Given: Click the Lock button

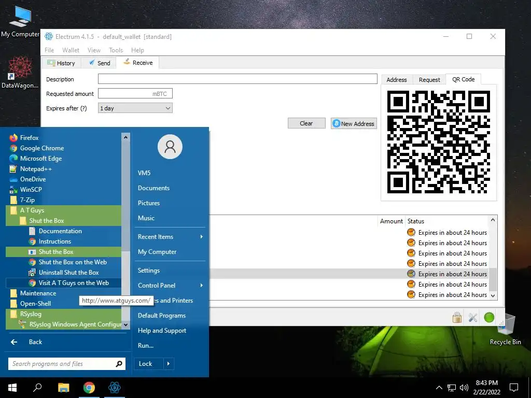Looking at the screenshot, I should click(148, 364).
